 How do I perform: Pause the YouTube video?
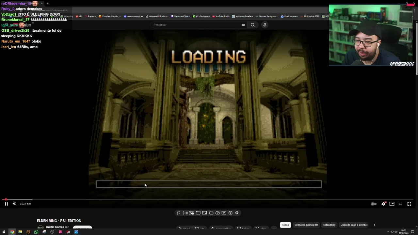(6, 204)
